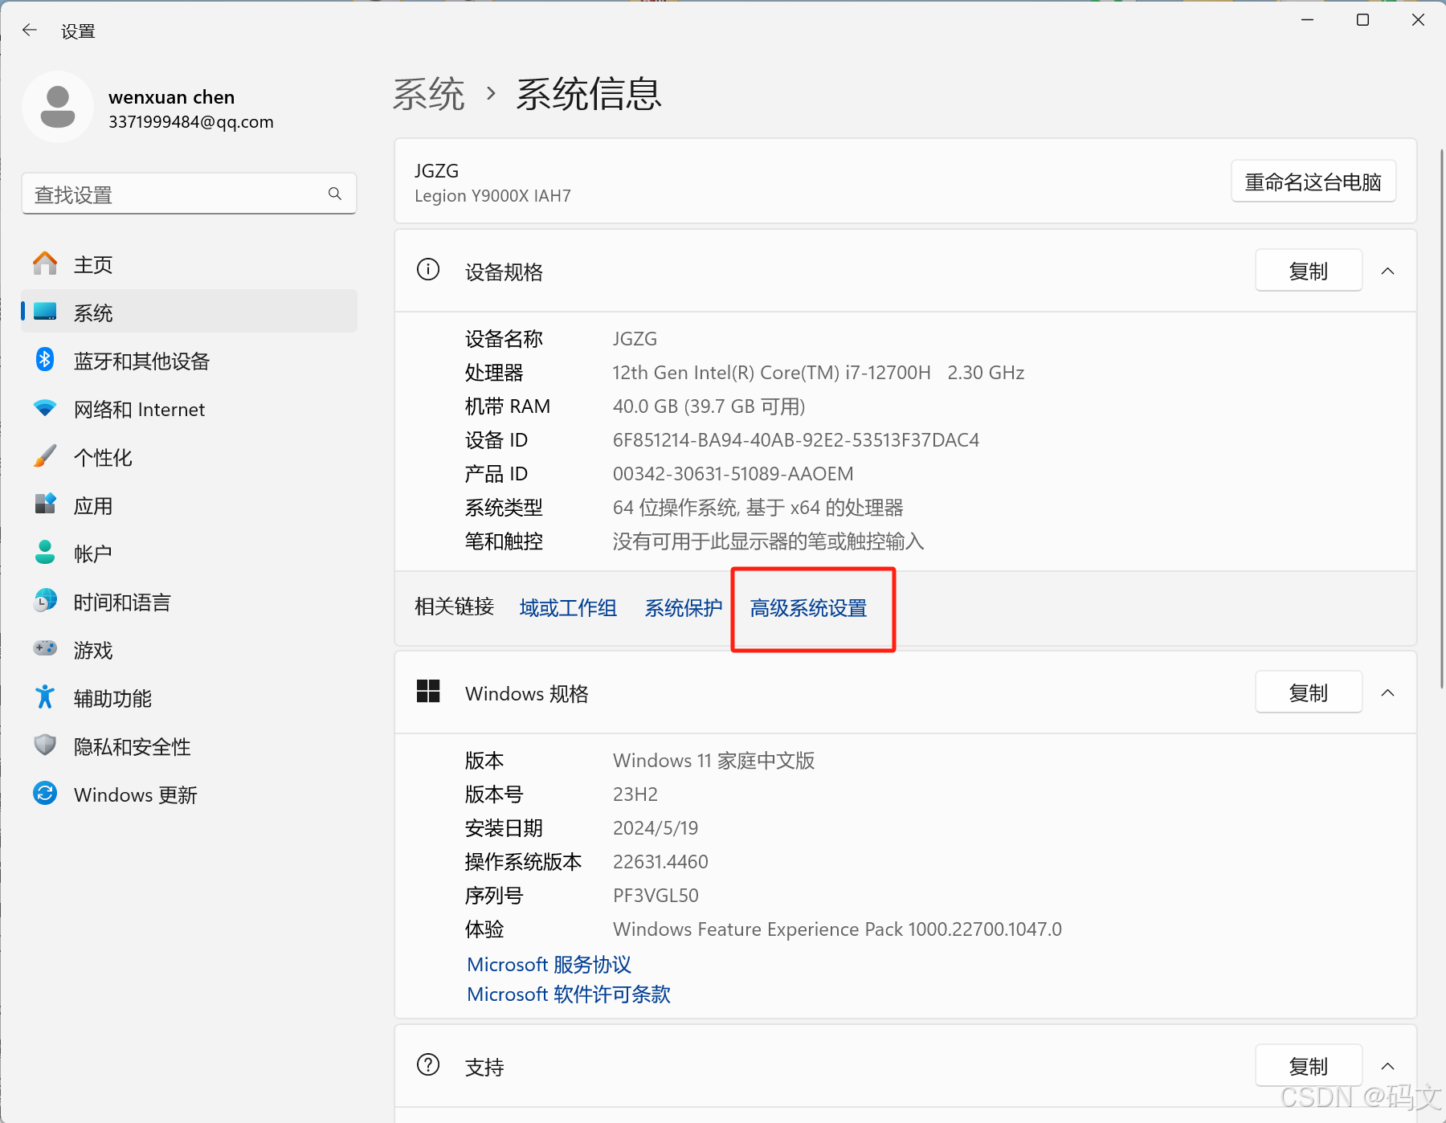The width and height of the screenshot is (1446, 1123).
Task: Click OS build value 22631.4460
Action: [x=660, y=862]
